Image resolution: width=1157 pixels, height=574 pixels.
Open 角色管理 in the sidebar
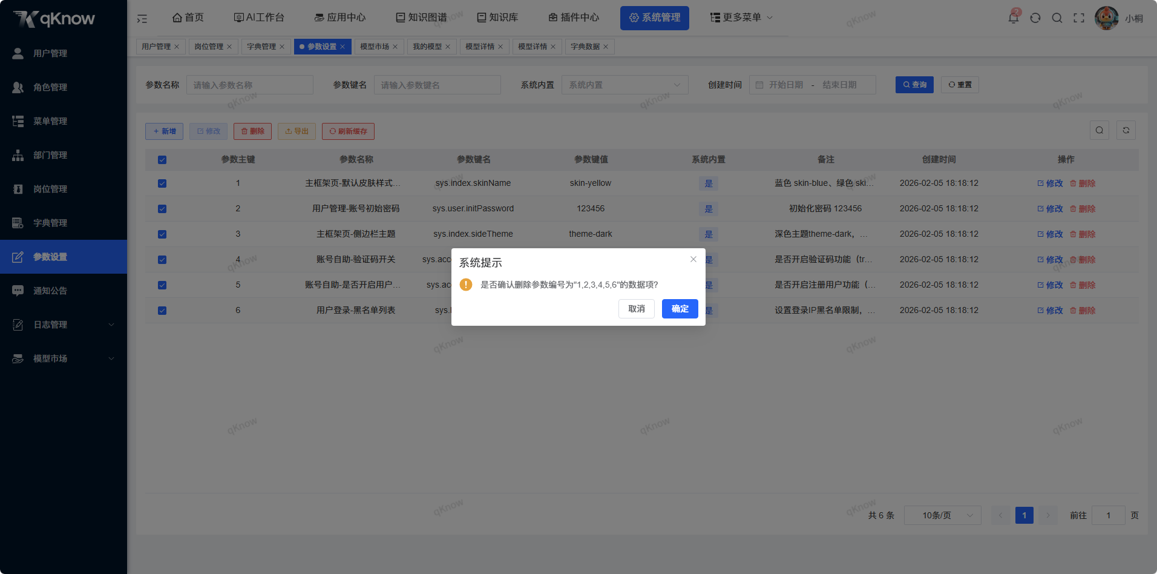click(x=64, y=87)
